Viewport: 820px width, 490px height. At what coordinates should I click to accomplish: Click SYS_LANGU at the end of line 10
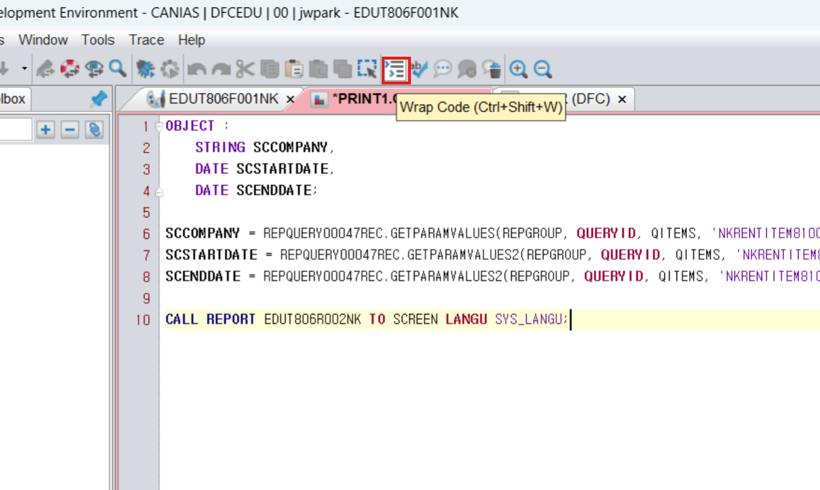pyautogui.click(x=528, y=319)
